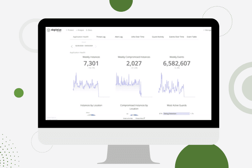Click the Weekly Events line chart

(x=177, y=85)
